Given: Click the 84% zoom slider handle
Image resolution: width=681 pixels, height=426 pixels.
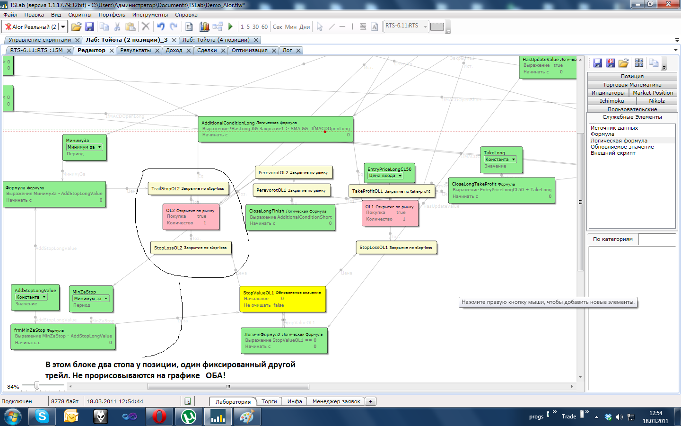Looking at the screenshot, I should click(x=36, y=386).
